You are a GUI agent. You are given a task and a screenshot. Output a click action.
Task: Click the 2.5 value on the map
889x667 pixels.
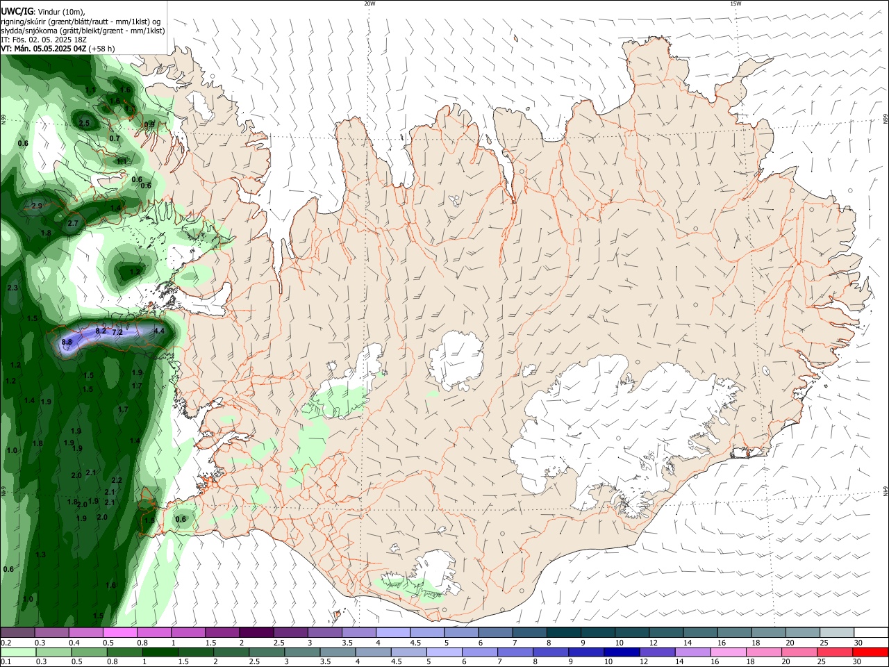(x=84, y=124)
